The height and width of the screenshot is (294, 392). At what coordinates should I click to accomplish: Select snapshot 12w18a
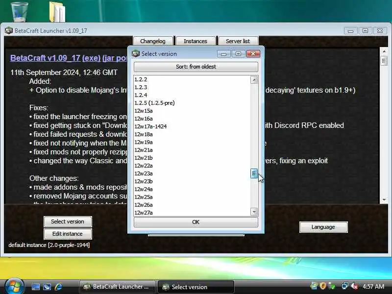click(192, 134)
